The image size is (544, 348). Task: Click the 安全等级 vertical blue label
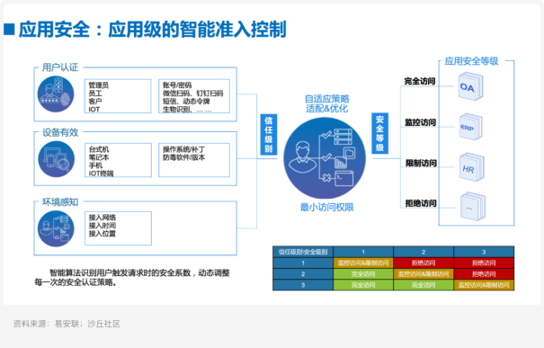(379, 133)
